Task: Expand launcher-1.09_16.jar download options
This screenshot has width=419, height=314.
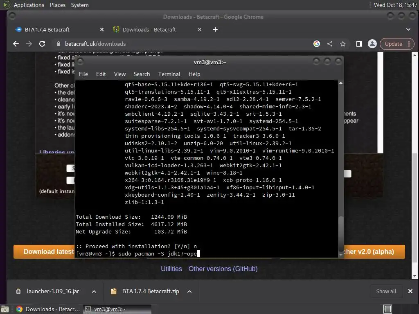Action: [x=94, y=292]
